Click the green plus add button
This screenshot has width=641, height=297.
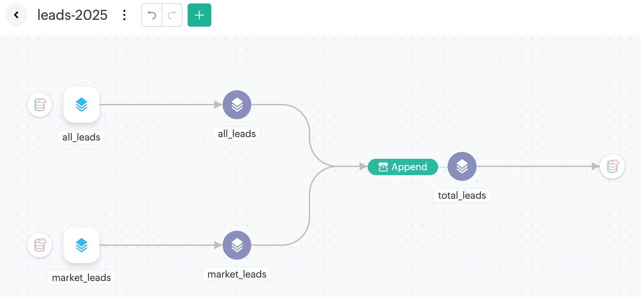click(199, 15)
